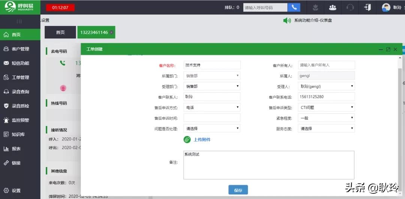
Task: Go to 首页 in sidebar
Action: [x=20, y=35]
